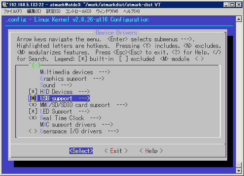Expand the USB support submenu arrow
Viewport: 244px width, 176px height.
pos(84,98)
